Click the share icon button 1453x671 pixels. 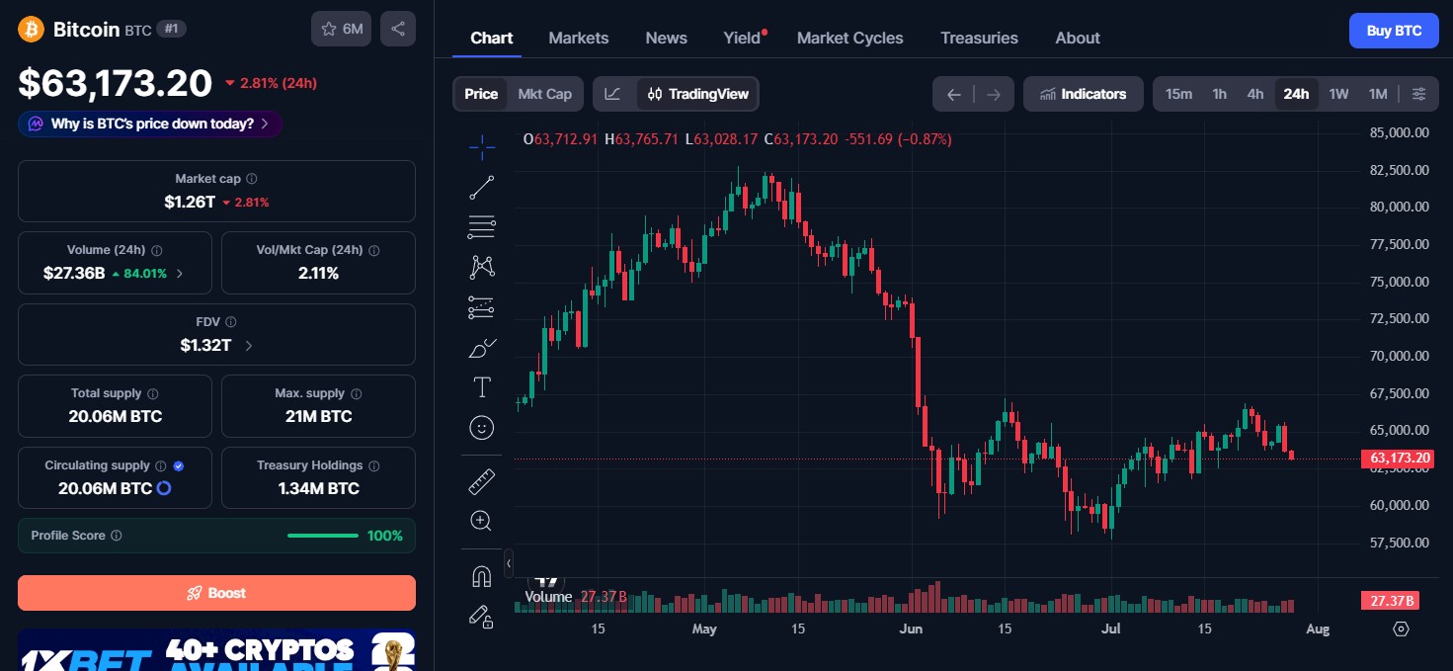(398, 29)
